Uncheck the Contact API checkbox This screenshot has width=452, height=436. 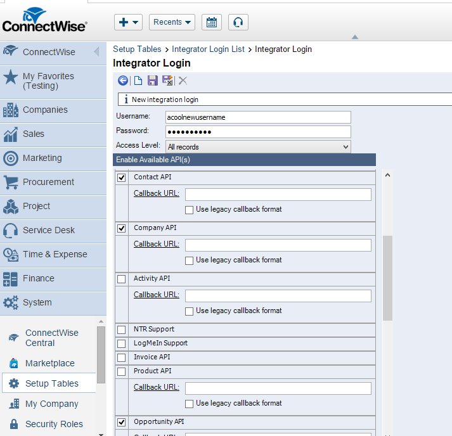coord(121,177)
